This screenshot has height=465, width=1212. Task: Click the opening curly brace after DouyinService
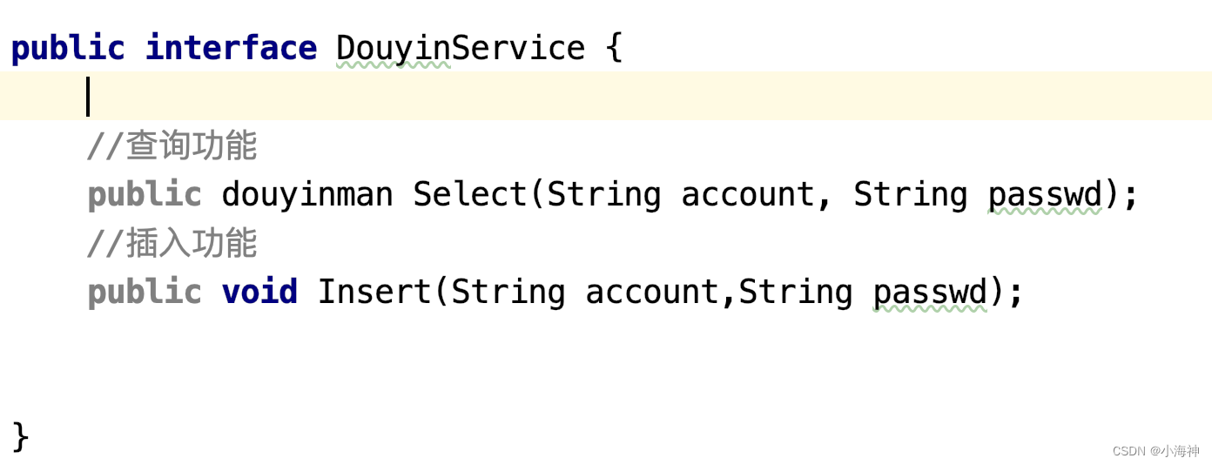[614, 48]
